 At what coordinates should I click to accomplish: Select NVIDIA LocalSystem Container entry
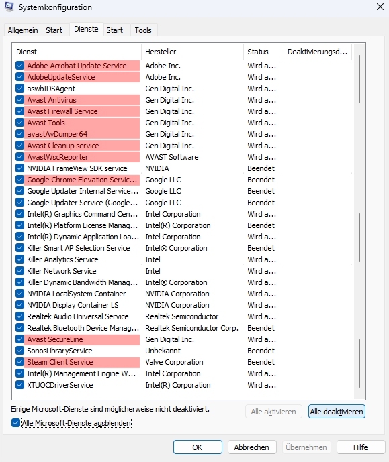click(x=76, y=294)
